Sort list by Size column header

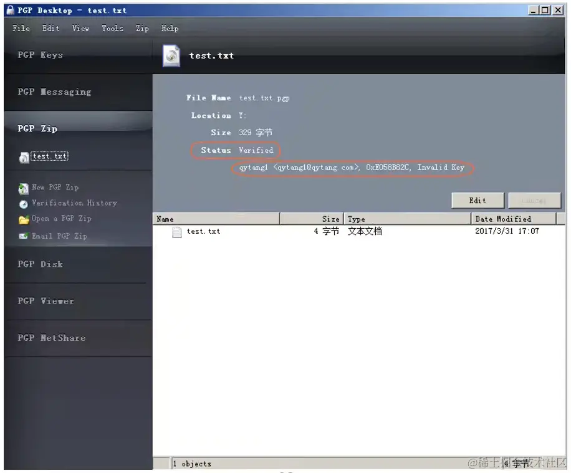pyautogui.click(x=312, y=219)
